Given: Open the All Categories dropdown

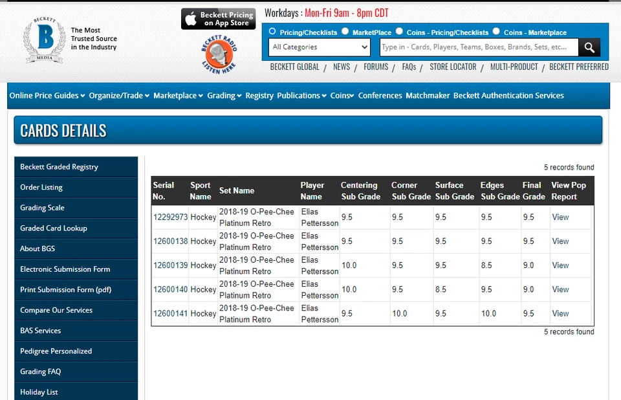Looking at the screenshot, I should pos(319,47).
